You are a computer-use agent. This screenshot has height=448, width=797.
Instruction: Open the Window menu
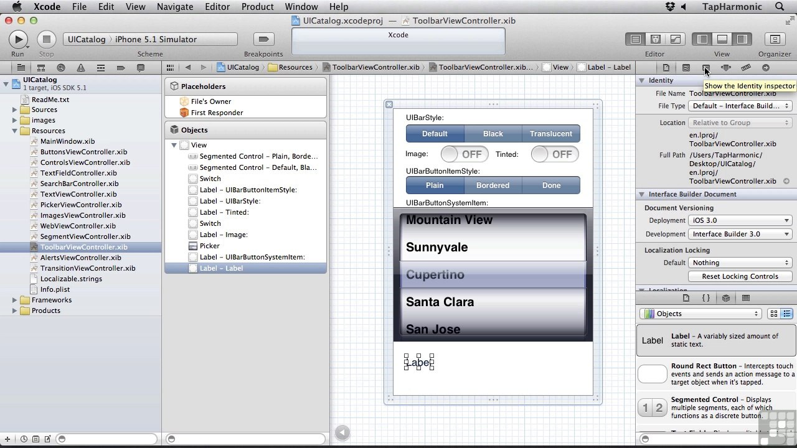tap(301, 7)
